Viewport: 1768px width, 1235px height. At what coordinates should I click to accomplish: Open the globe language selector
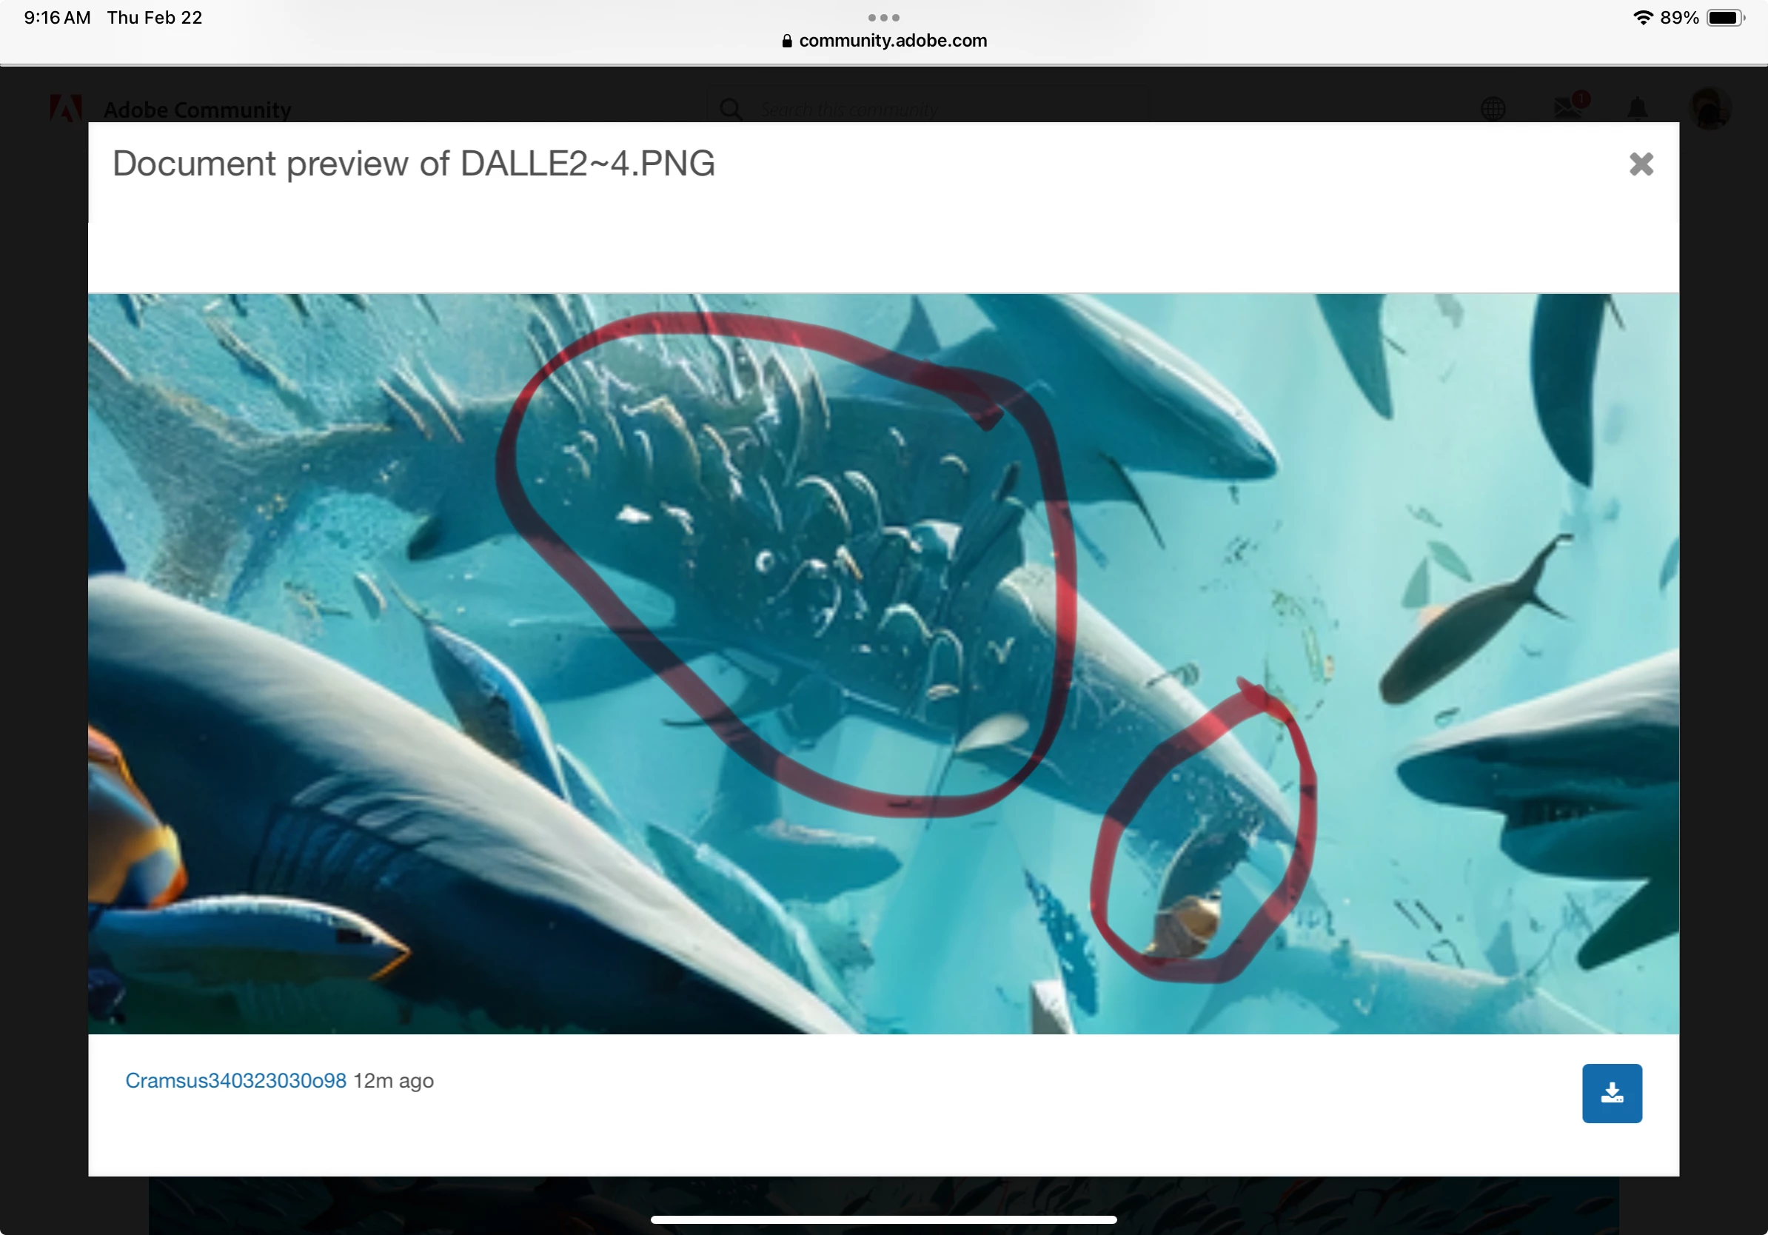(1493, 109)
